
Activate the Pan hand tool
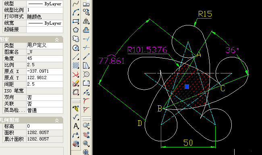(x=86, y=135)
